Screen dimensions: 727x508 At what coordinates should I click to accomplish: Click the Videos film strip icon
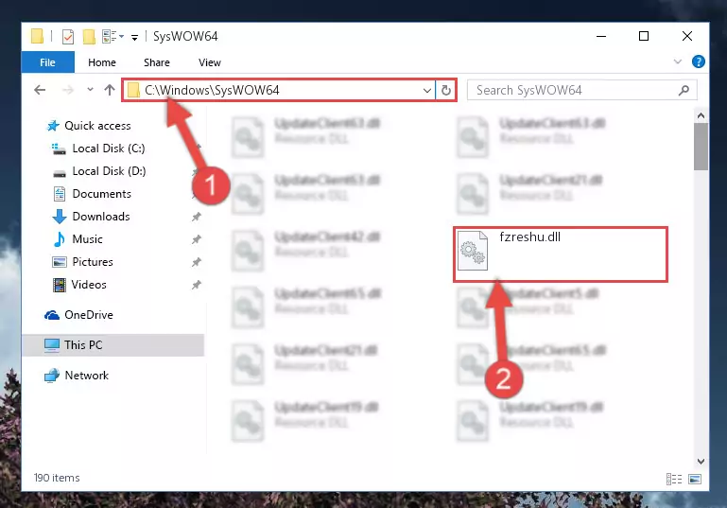coord(60,285)
